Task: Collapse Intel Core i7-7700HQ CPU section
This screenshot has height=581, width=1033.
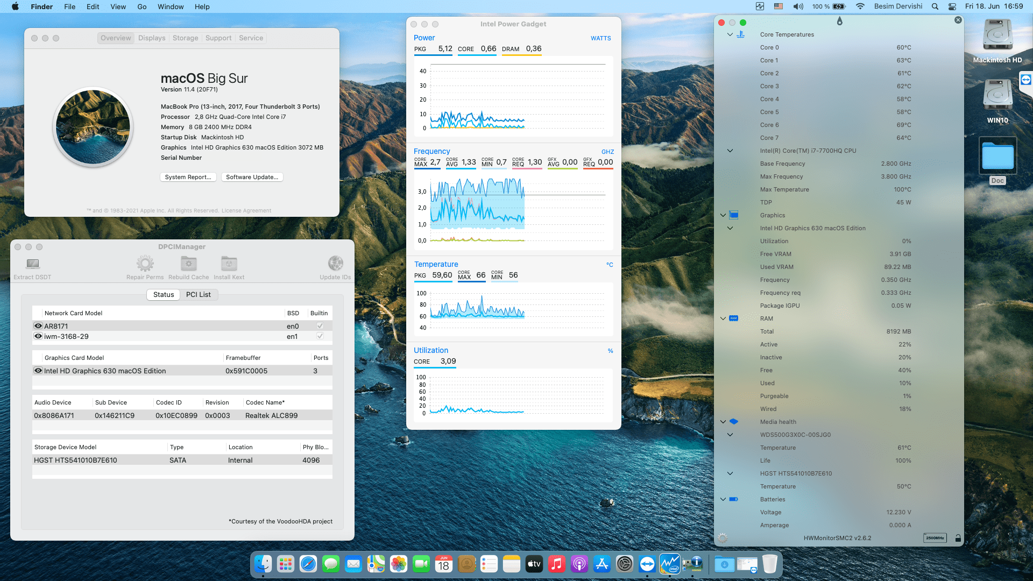Action: click(x=730, y=151)
